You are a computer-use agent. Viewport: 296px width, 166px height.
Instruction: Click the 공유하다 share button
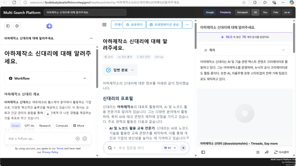coord(134,25)
